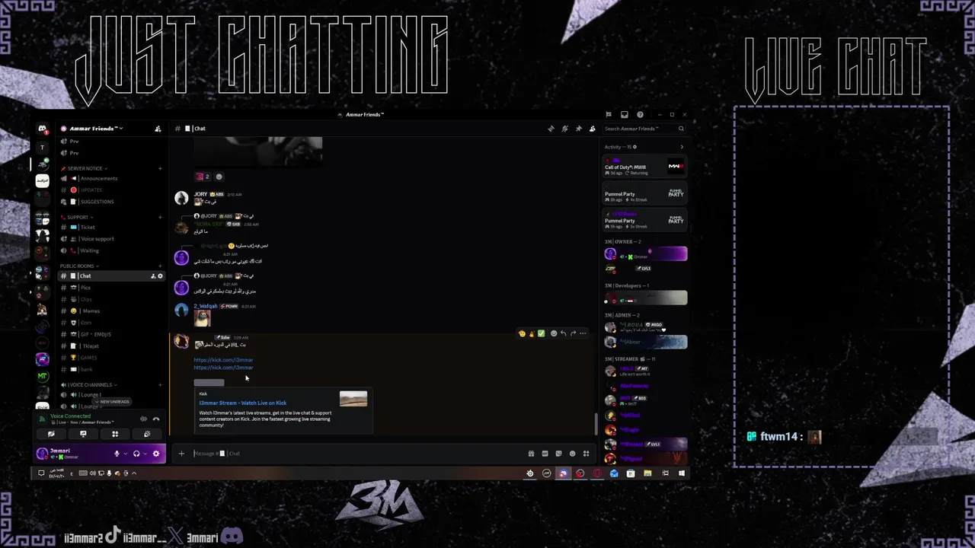Collapse the PUBLIC ROOMS category

[x=79, y=266]
